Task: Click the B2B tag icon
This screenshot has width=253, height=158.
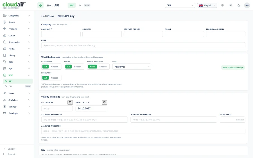Action: (x=5, y=62)
